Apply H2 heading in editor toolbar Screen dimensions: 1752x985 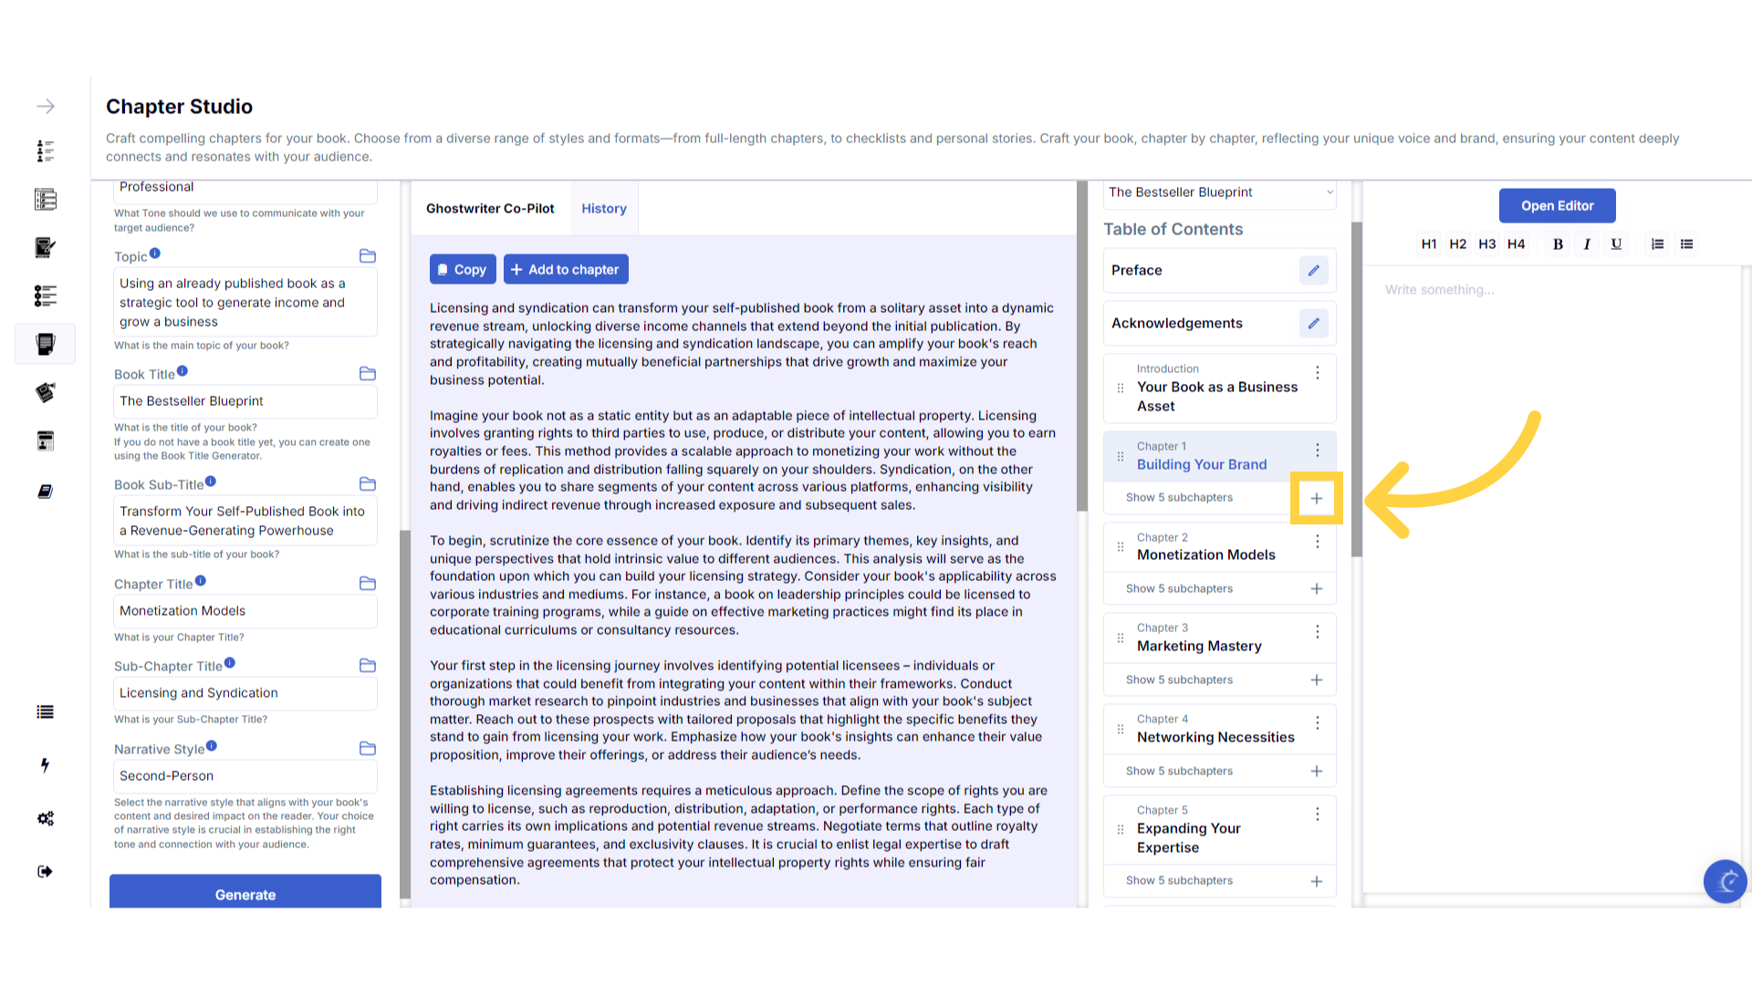tap(1458, 244)
